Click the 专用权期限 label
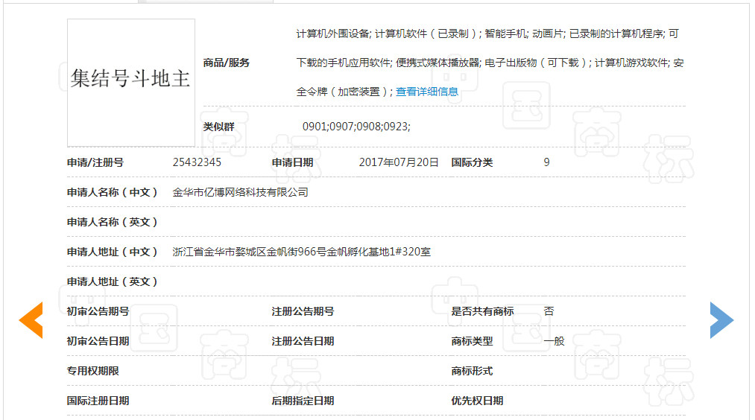The height and width of the screenshot is (420, 755). (x=93, y=371)
